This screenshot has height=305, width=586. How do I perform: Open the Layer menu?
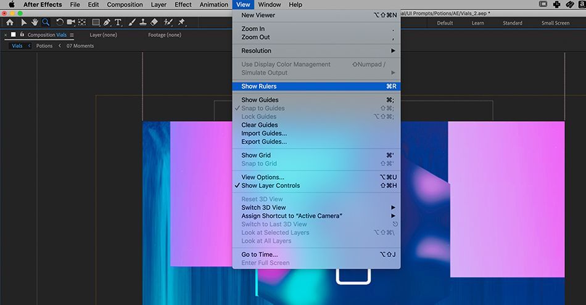[x=159, y=4]
